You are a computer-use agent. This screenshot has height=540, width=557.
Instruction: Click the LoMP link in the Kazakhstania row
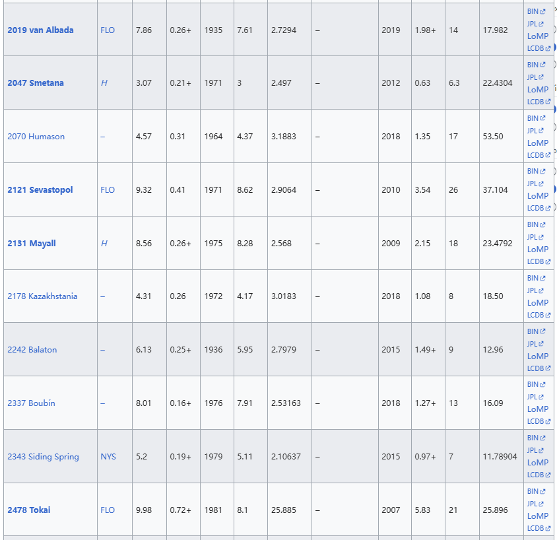538,303
